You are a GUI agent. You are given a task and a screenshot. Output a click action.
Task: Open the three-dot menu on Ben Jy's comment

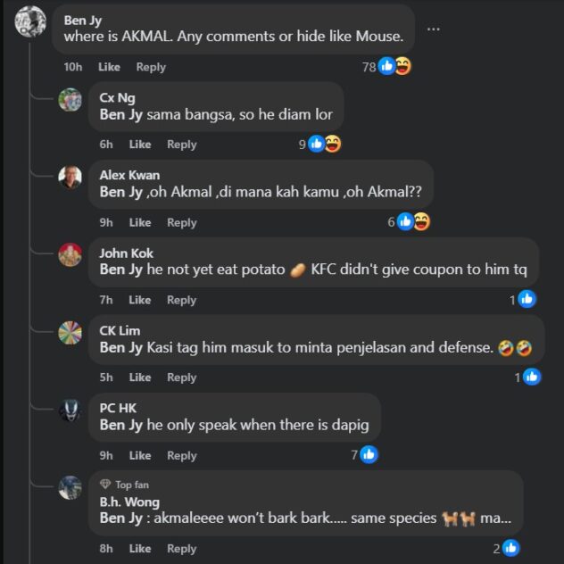tap(434, 29)
